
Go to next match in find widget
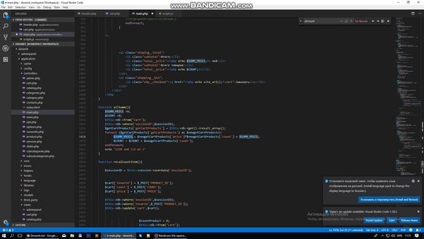378,21
